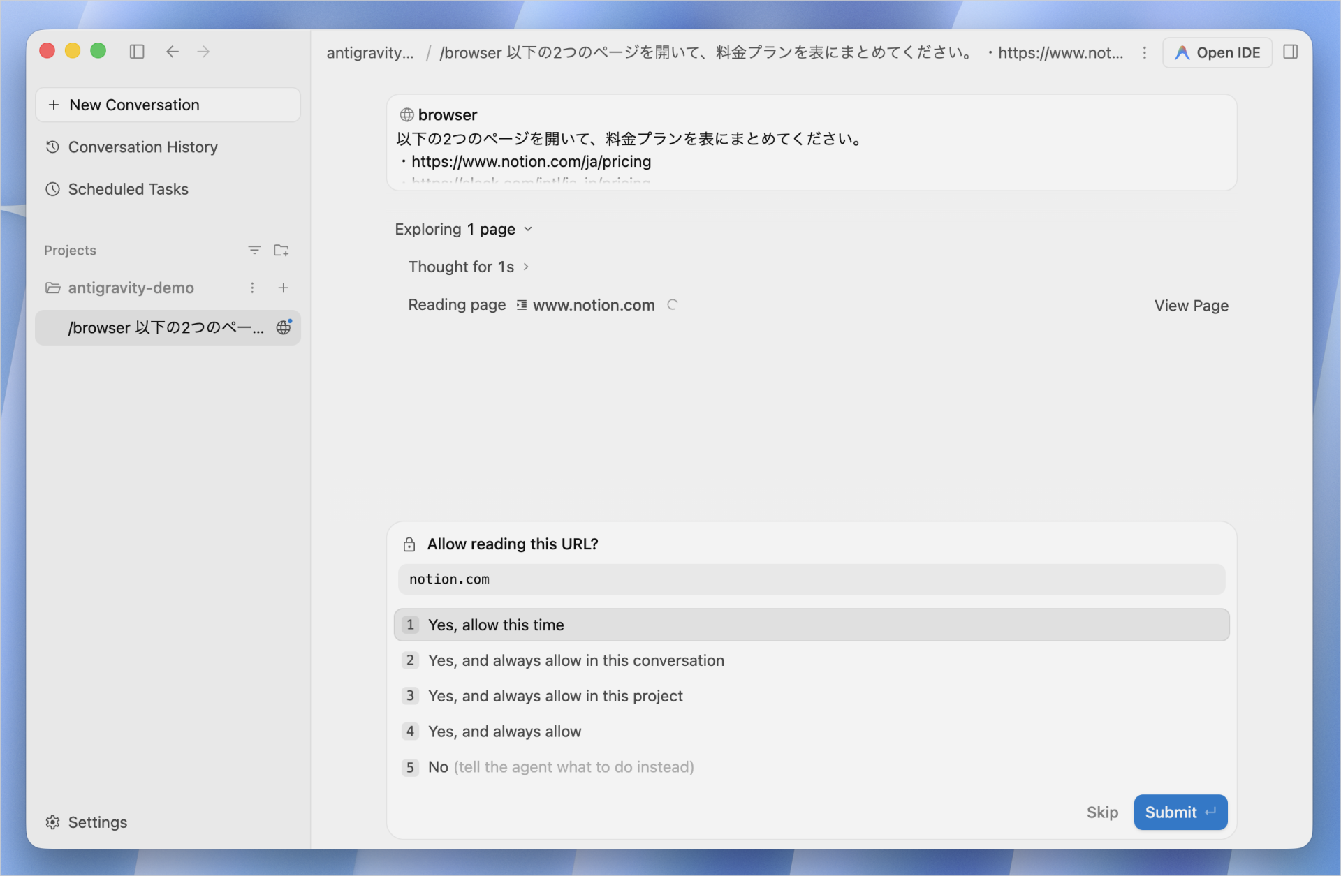Open the three-dot menu in the title bar
The image size is (1341, 876).
click(1144, 52)
